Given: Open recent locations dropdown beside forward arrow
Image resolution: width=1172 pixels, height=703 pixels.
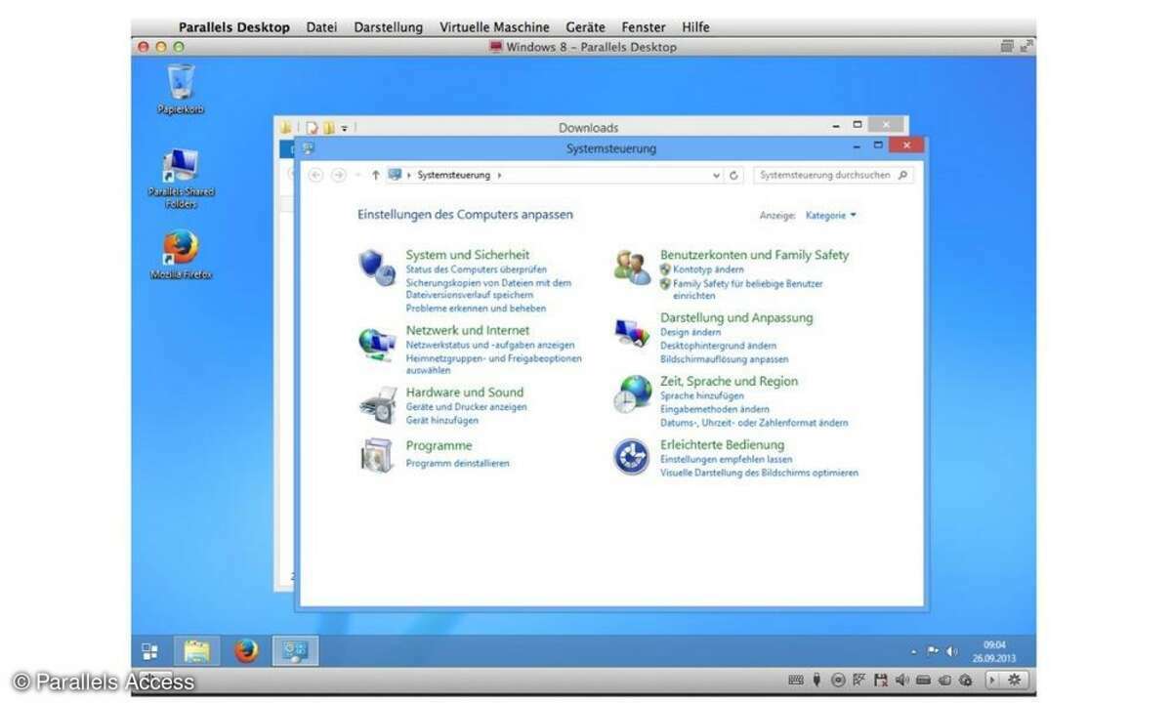Looking at the screenshot, I should coord(358,176).
